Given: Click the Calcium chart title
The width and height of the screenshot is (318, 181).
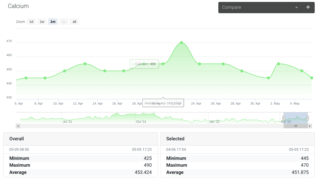Looking at the screenshot, I should pyautogui.click(x=18, y=6).
